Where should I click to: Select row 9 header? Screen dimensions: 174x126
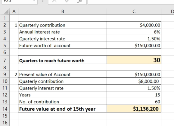pyautogui.click(x=5, y=74)
